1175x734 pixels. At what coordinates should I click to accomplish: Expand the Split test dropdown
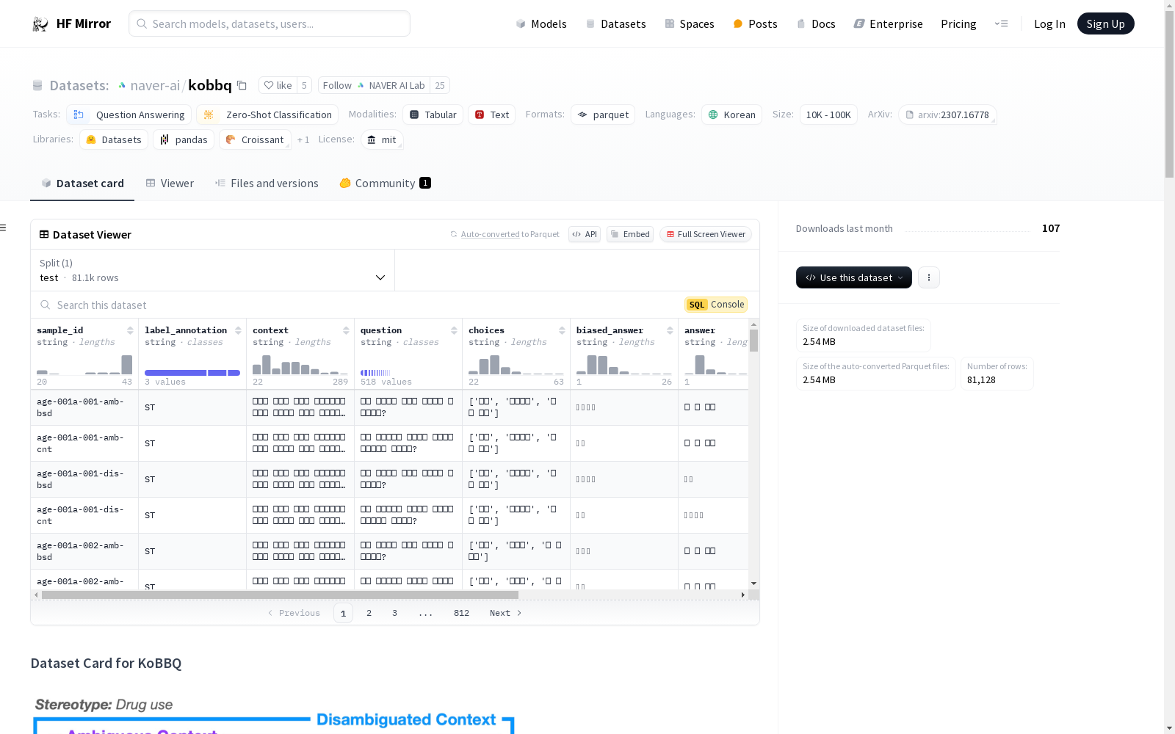(213, 270)
